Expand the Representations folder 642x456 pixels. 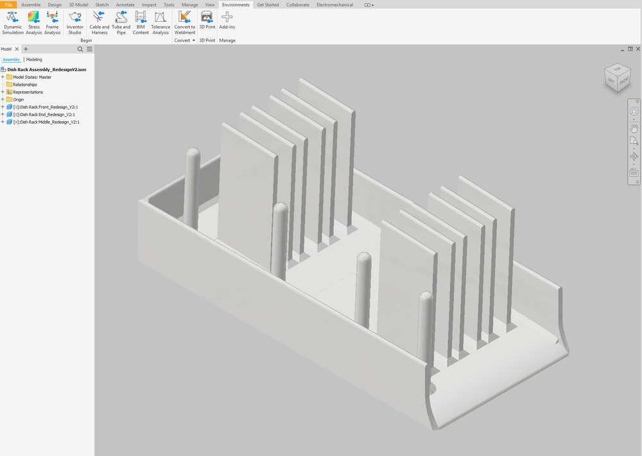3,92
